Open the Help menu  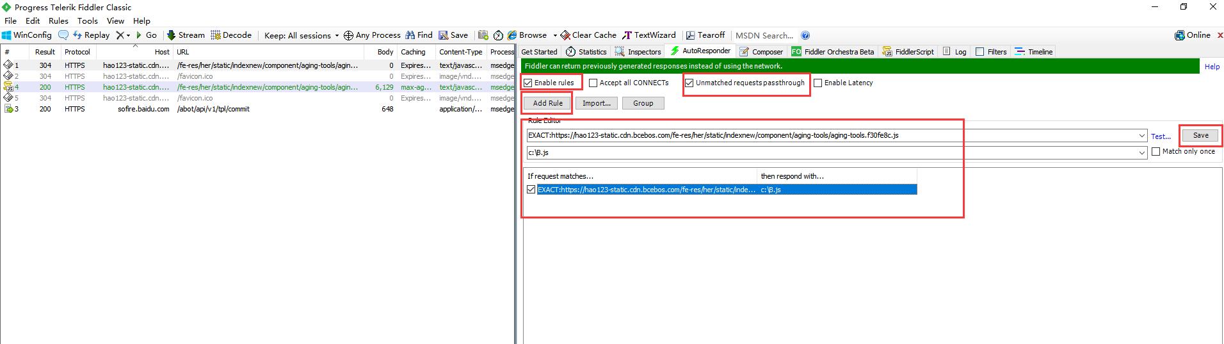coord(141,20)
